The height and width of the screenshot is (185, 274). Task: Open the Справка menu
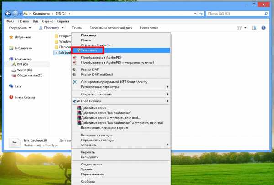[x=63, y=21]
